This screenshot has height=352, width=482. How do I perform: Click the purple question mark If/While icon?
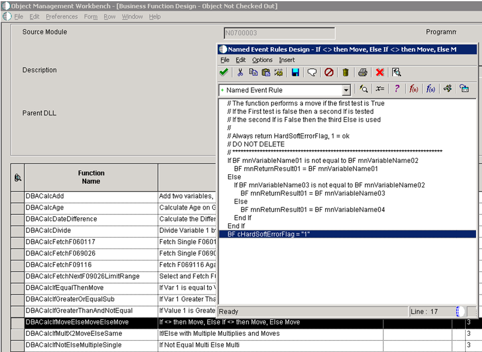click(x=397, y=89)
